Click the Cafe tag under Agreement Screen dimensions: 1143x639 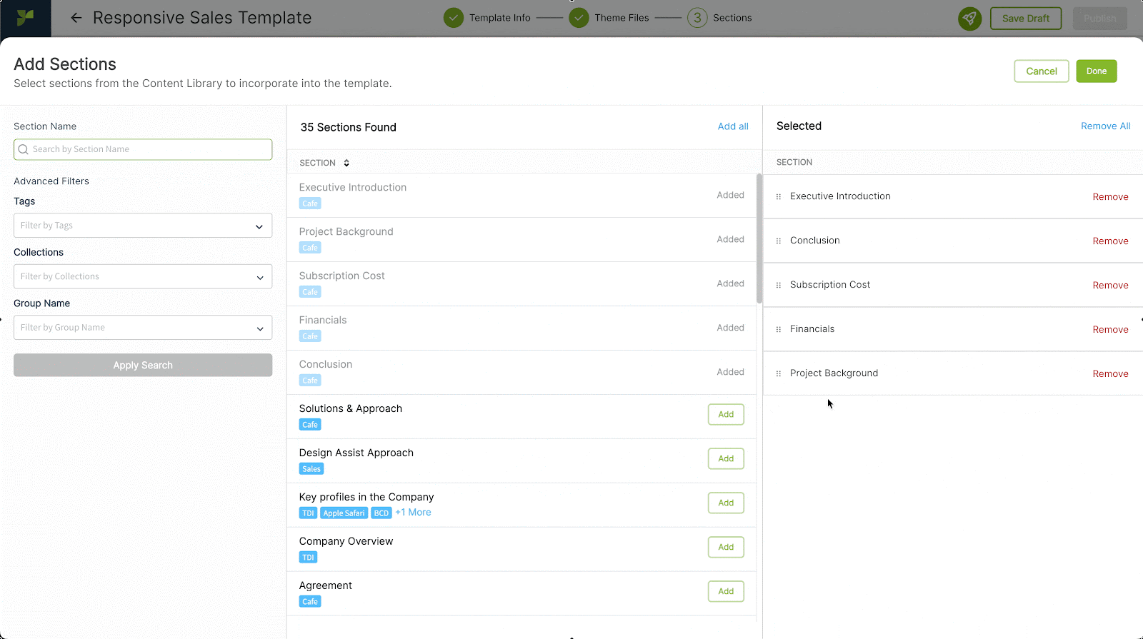[310, 602]
